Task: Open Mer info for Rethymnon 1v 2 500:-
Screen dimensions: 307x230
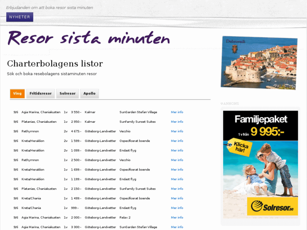Action: pyautogui.click(x=177, y=160)
